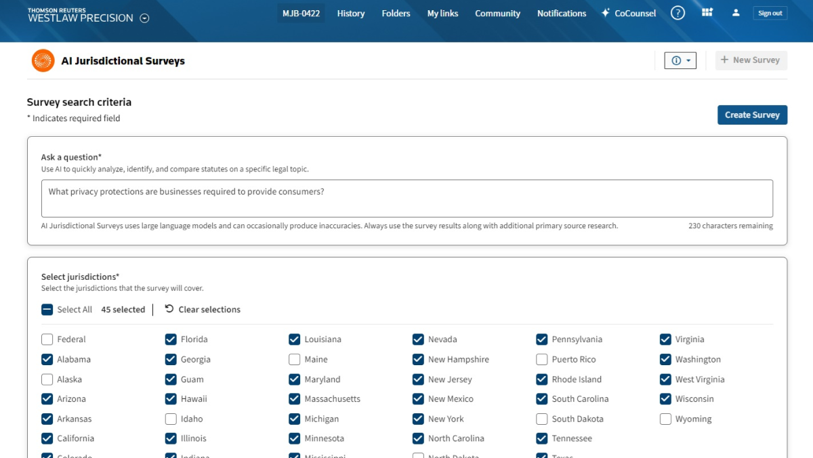Click into the Ask a question text box
The height and width of the screenshot is (458, 813).
pyautogui.click(x=406, y=198)
